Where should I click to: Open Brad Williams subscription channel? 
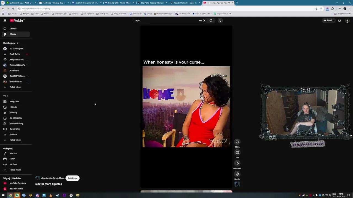(x=15, y=82)
